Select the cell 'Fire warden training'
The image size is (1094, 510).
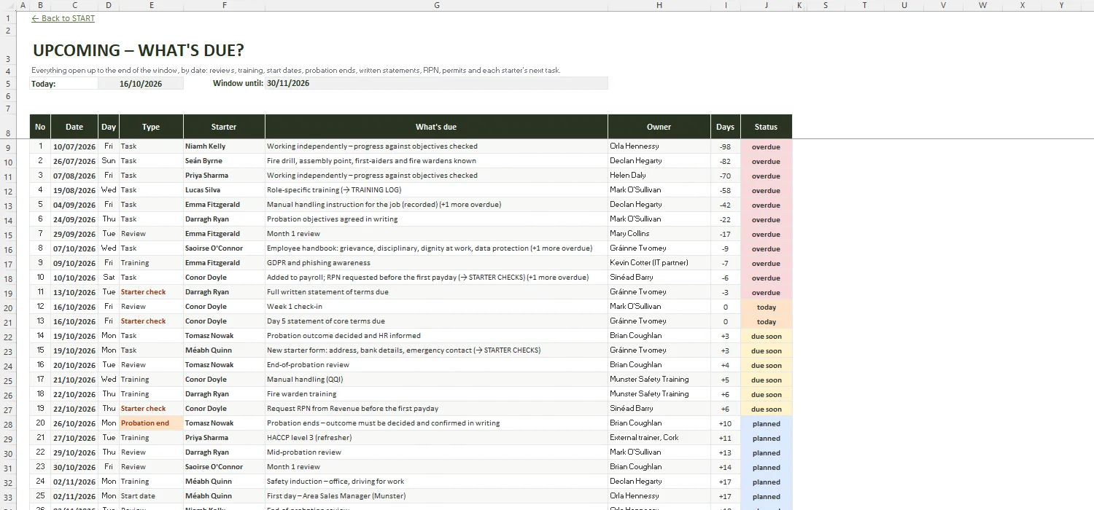(436, 394)
